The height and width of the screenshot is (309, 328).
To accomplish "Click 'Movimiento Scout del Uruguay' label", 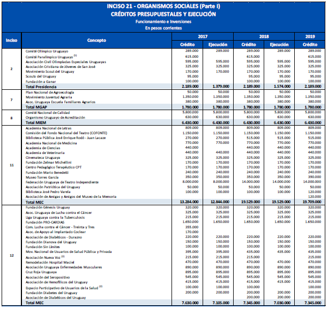I will click(x=50, y=72).
